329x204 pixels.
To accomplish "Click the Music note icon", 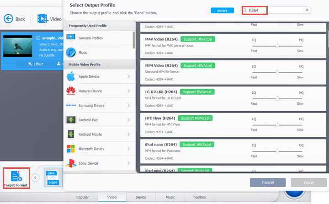I will [71, 52].
